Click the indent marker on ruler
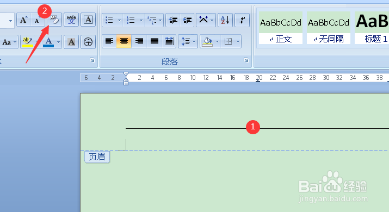The width and height of the screenshot is (389, 212). (126, 78)
